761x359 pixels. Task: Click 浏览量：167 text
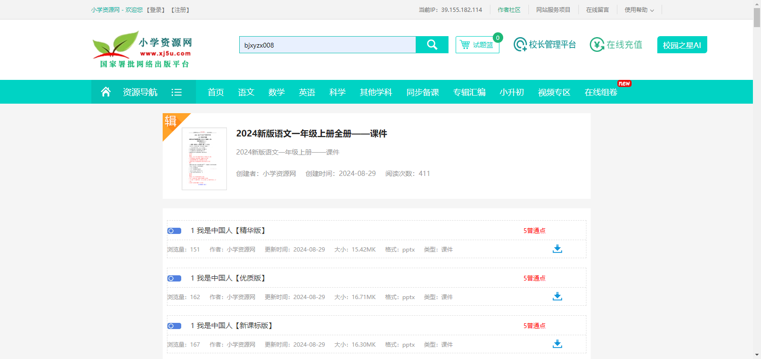(184, 345)
